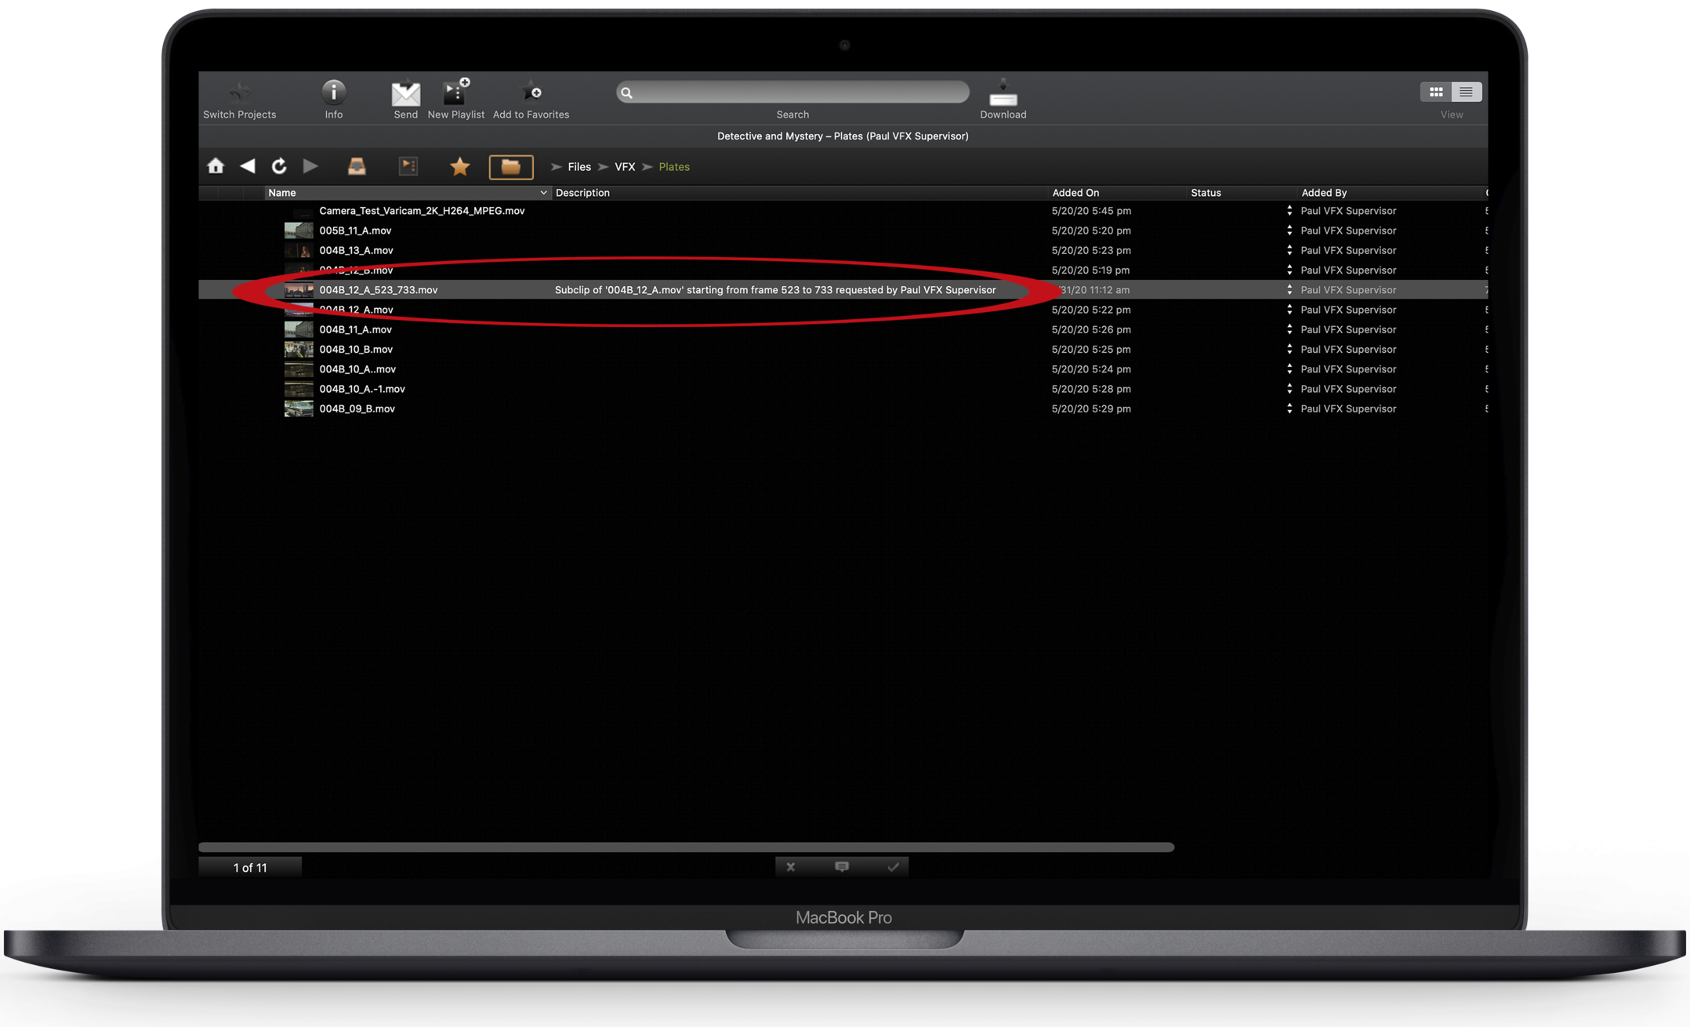Go to VFX breadcrumb folder

(x=625, y=167)
